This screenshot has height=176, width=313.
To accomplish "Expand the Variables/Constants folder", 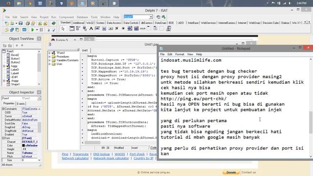I will pyautogui.click(x=49, y=60).
